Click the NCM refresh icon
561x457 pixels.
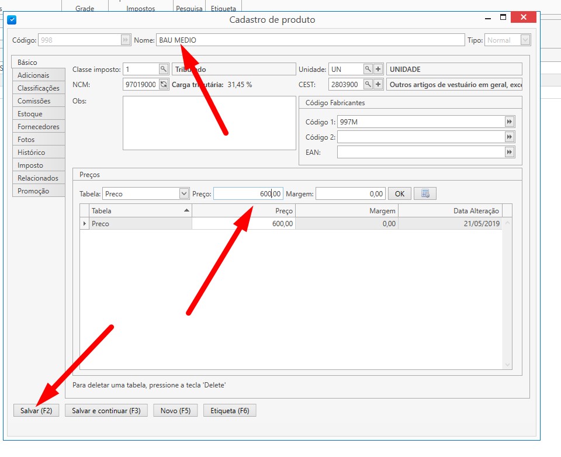[x=164, y=84]
